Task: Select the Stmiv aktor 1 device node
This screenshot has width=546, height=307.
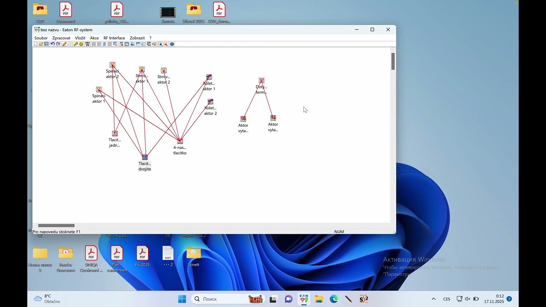Action: point(142,70)
